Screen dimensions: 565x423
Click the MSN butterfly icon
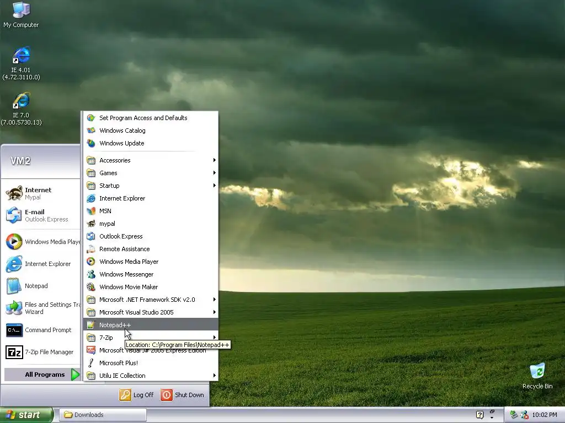pyautogui.click(x=91, y=211)
